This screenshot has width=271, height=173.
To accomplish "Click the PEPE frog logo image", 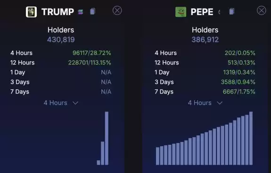I will click(181, 12).
